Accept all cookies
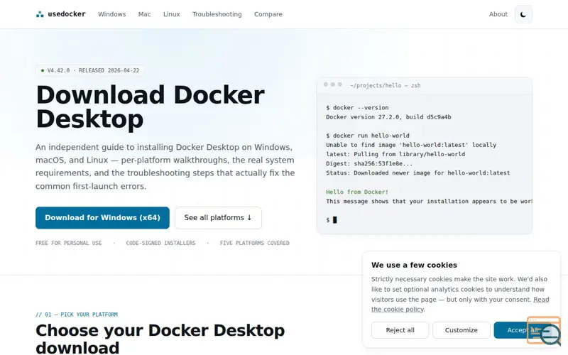This screenshot has width=568, height=355. (x=523, y=330)
